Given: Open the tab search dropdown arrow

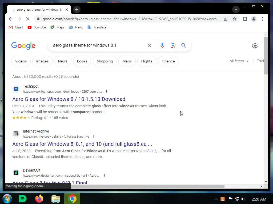Looking at the screenshot, I should [x=236, y=10].
